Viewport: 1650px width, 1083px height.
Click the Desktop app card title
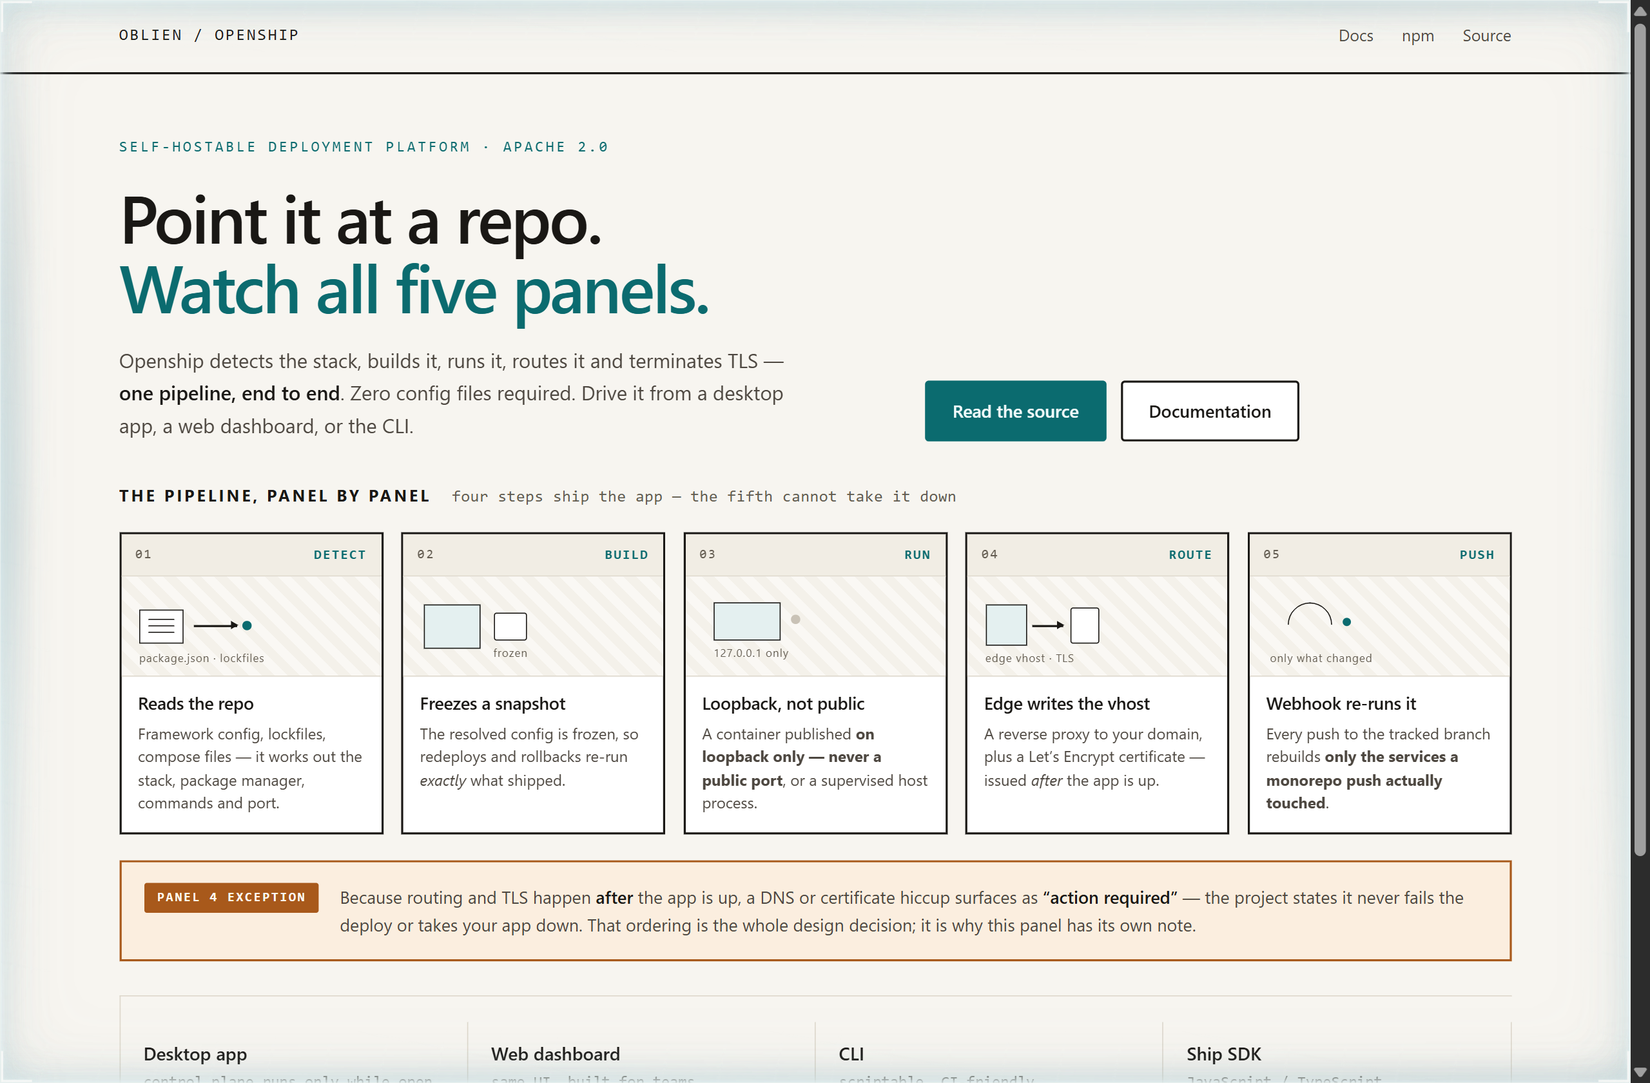(195, 1053)
